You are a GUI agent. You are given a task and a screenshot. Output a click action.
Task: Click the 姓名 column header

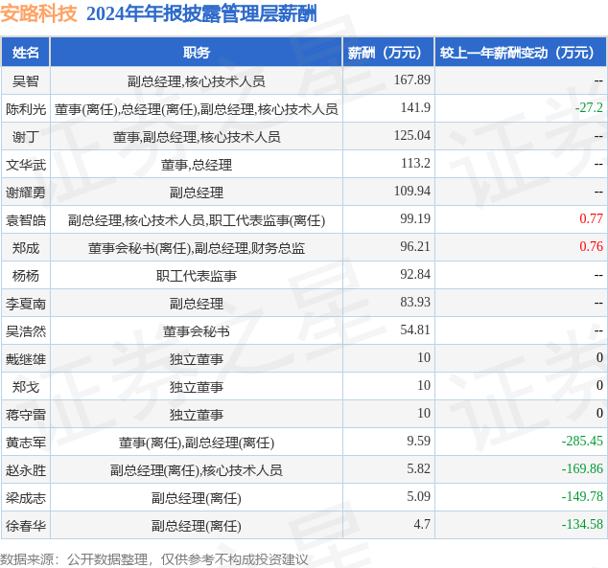26,53
